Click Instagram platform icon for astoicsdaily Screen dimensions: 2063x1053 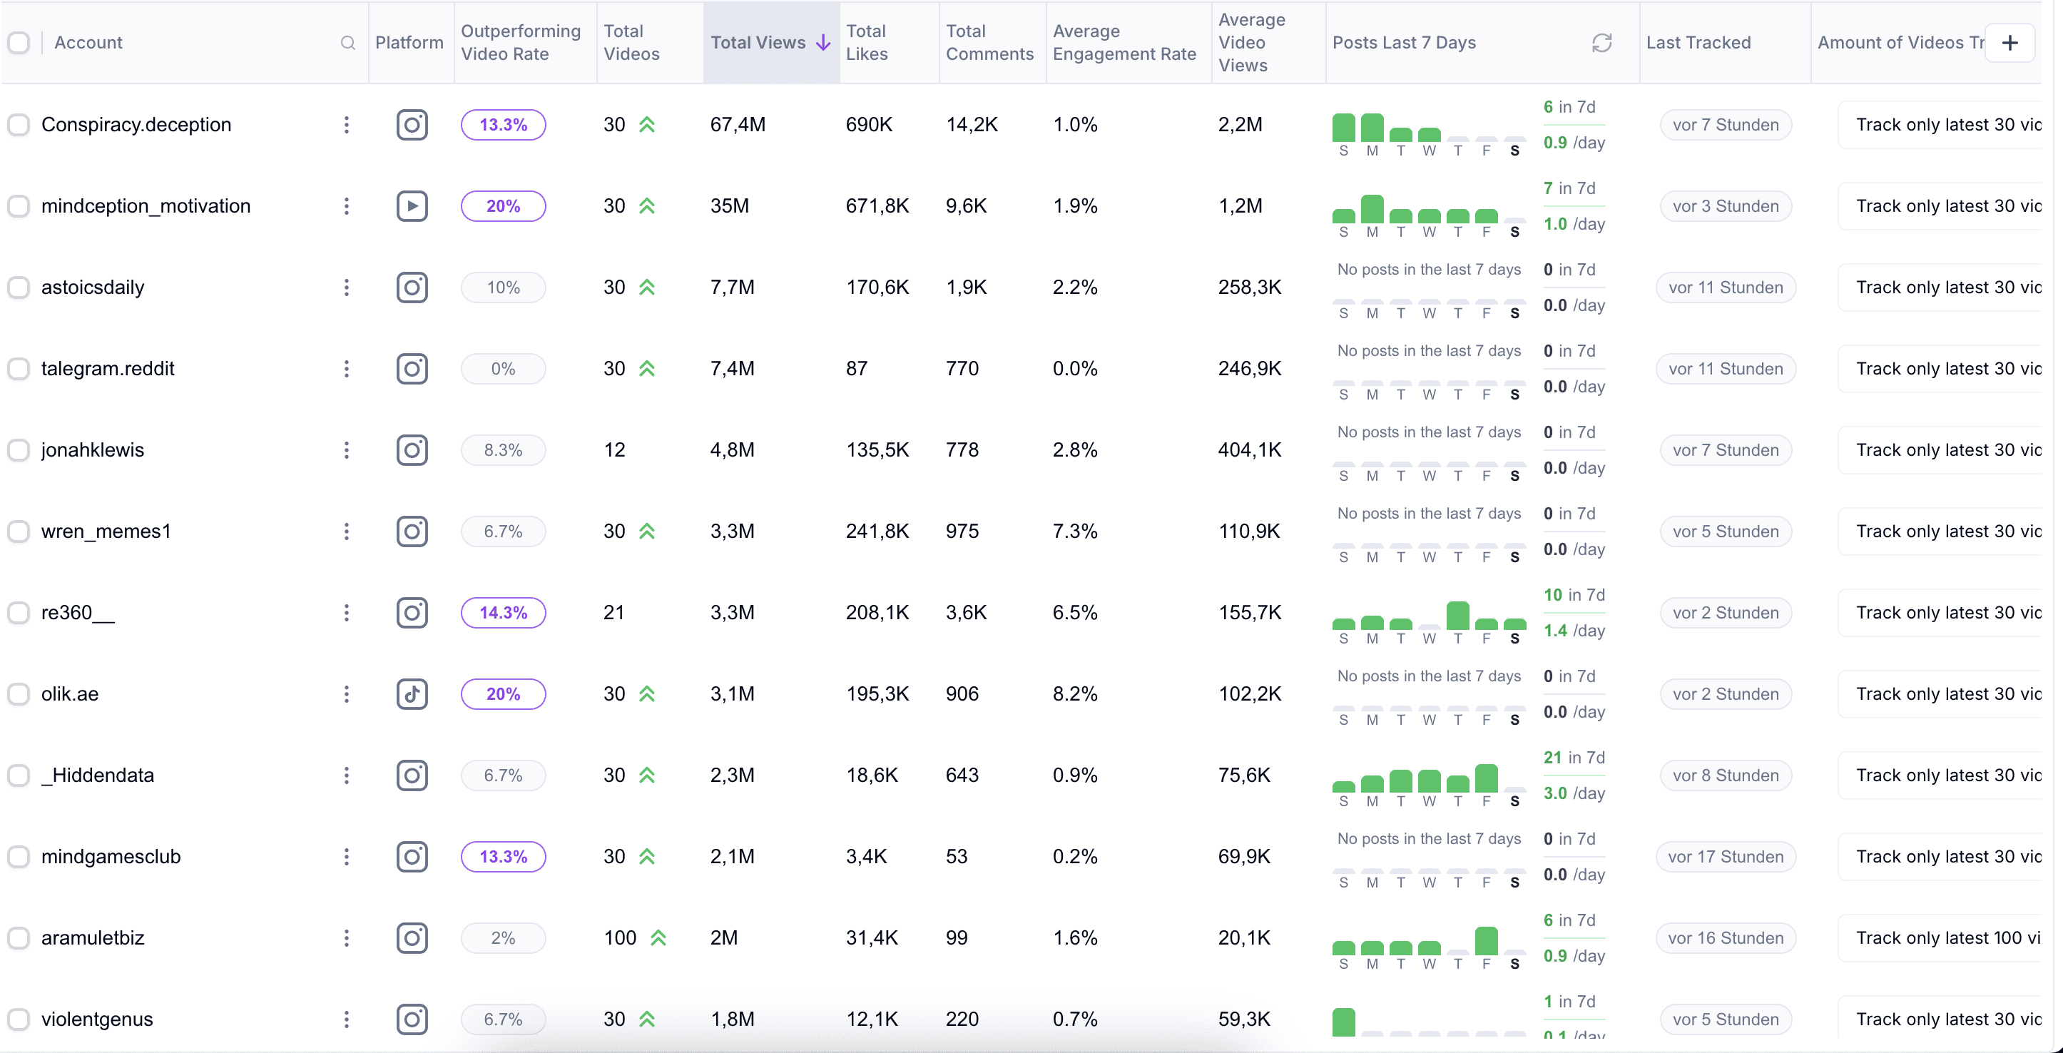(x=412, y=288)
